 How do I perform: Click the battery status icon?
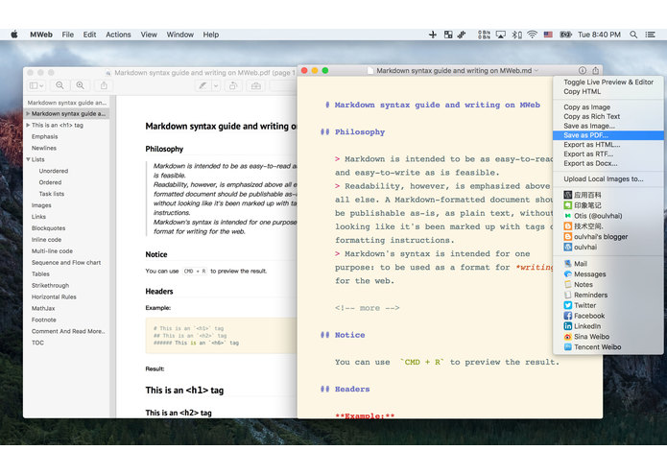tap(565, 35)
